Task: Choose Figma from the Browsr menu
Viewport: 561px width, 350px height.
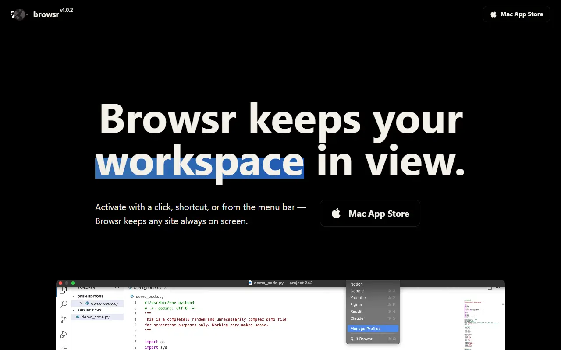Action: pyautogui.click(x=373, y=305)
